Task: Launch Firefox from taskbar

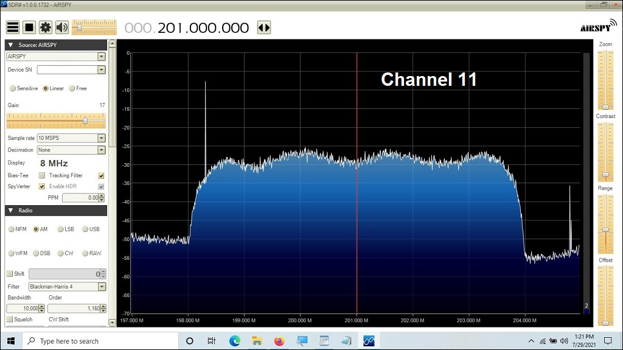Action: click(279, 341)
